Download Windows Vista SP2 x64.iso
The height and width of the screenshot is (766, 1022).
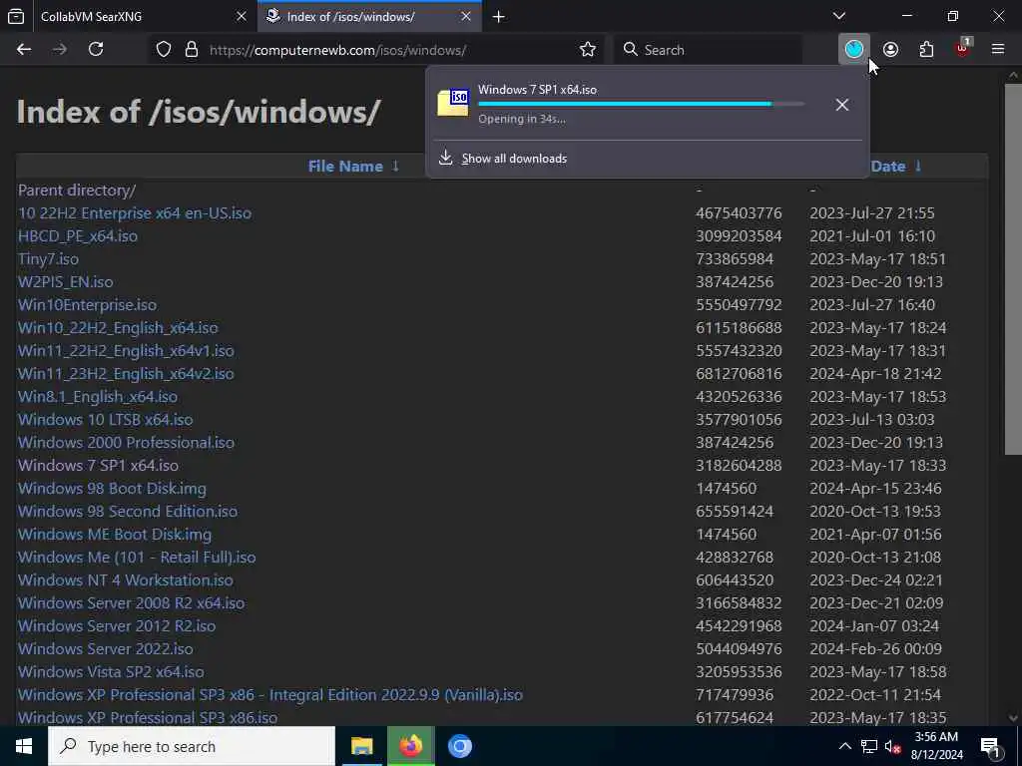click(111, 671)
